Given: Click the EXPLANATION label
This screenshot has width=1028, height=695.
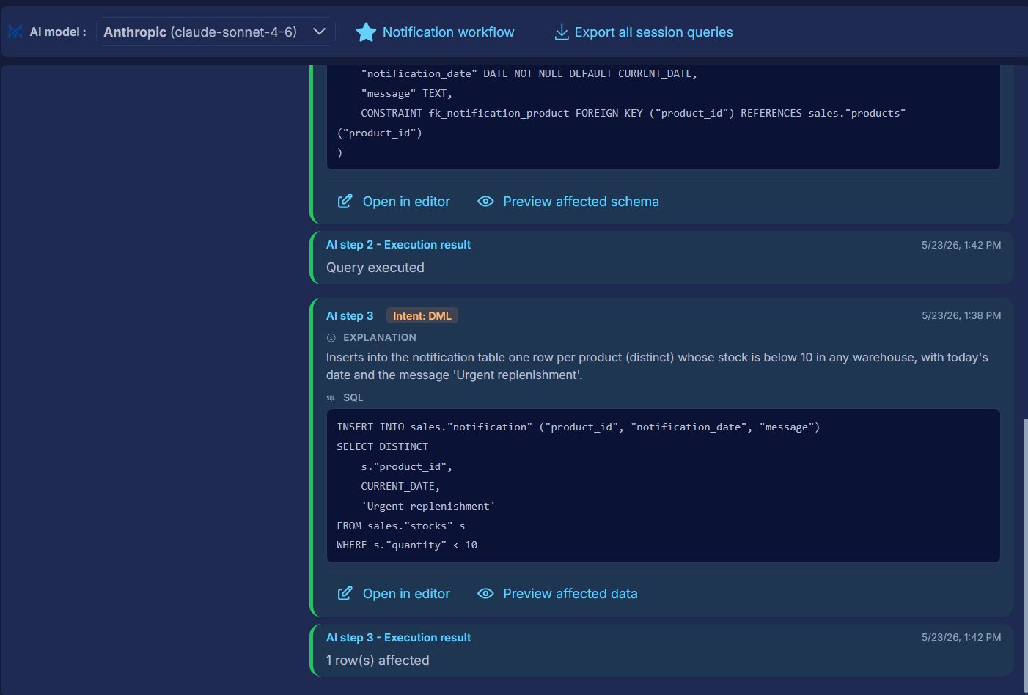Looking at the screenshot, I should point(380,337).
